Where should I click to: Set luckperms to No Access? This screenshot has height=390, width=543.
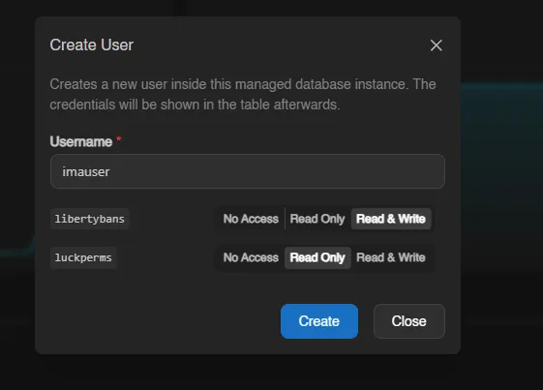(x=251, y=257)
